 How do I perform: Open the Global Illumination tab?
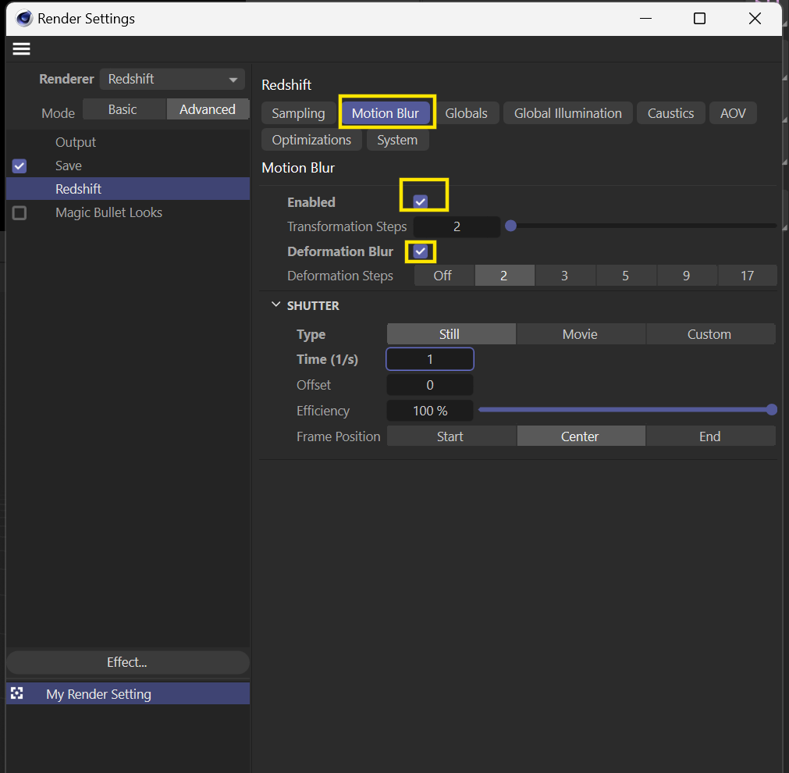(567, 113)
